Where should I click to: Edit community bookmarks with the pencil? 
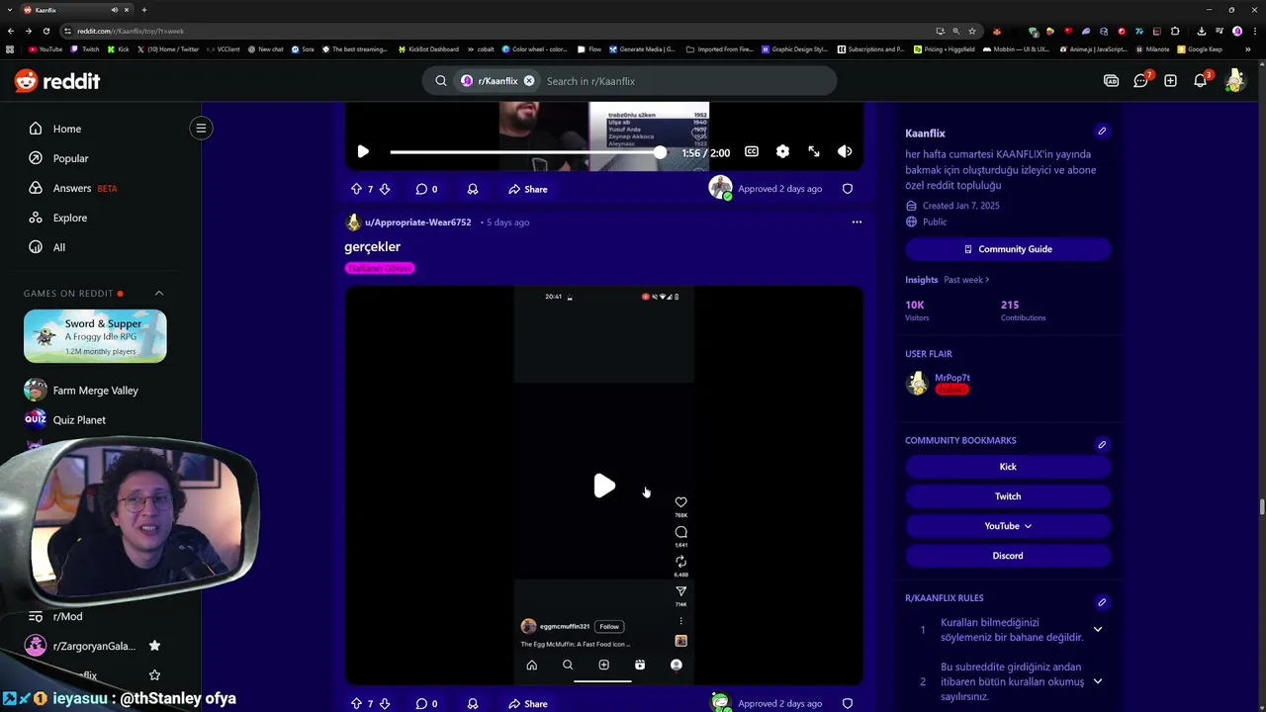tap(1102, 444)
